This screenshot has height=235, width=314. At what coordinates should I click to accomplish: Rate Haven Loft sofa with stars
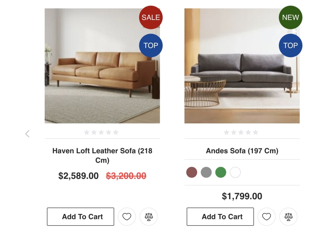pos(101,132)
